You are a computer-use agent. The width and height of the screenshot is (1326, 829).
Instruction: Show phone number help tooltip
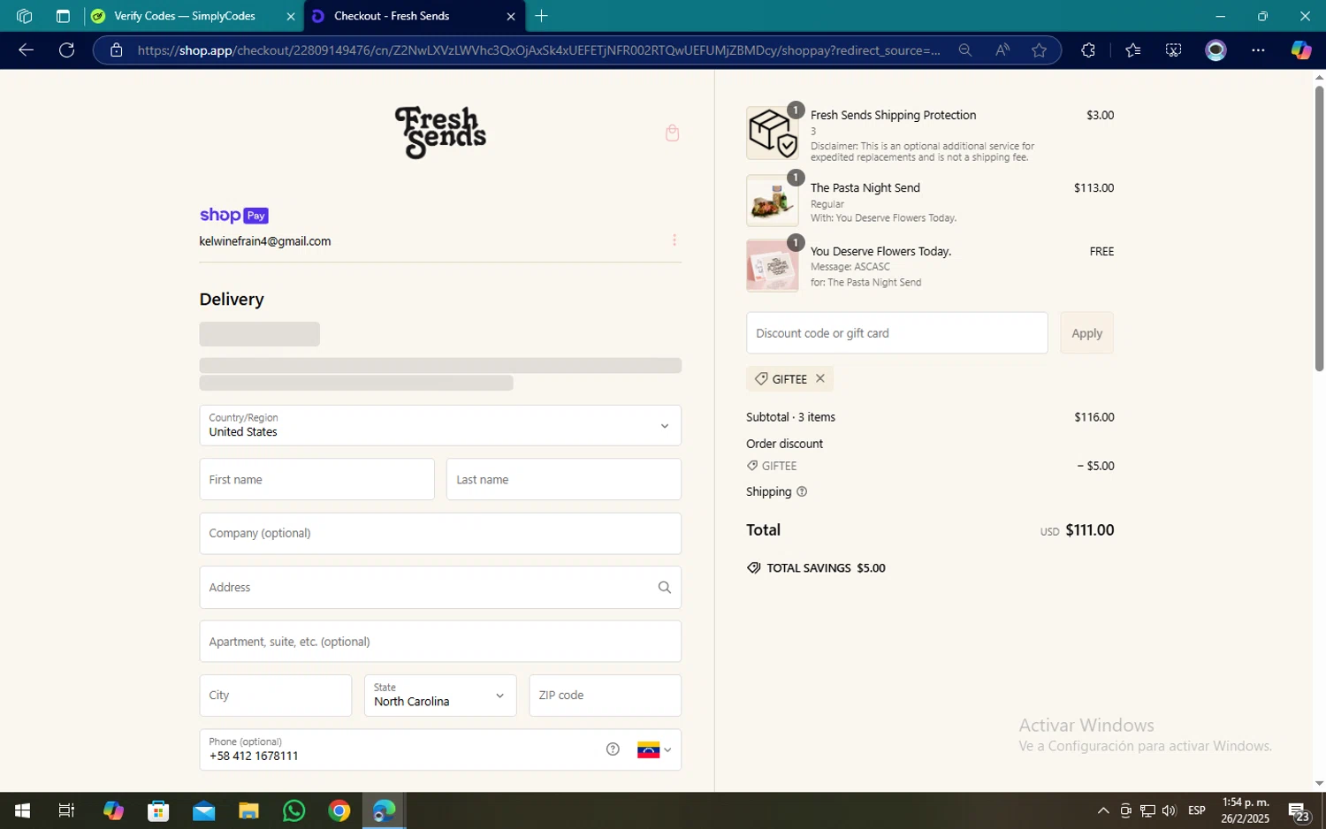click(x=613, y=749)
